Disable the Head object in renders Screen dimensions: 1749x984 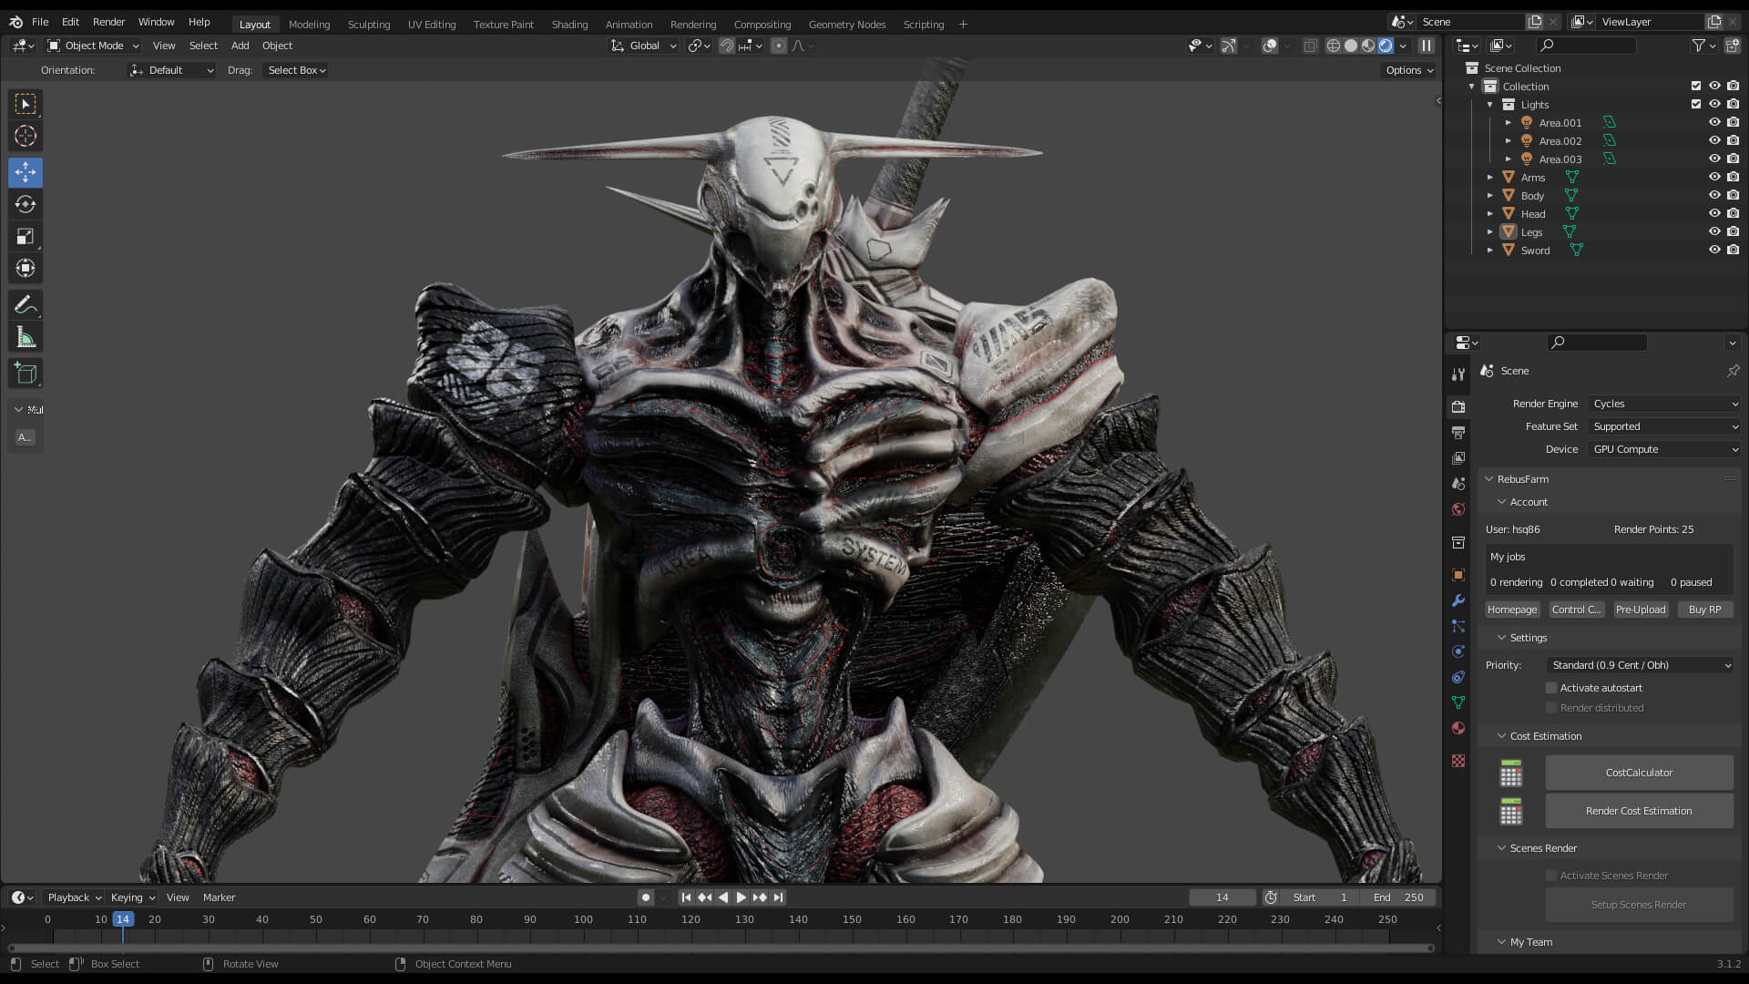1733,214
